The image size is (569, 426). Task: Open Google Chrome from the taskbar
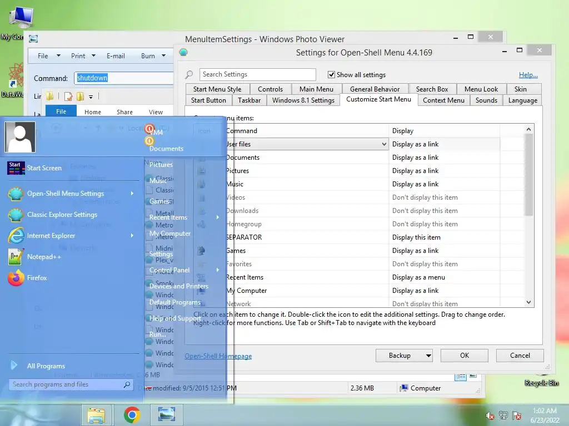132,415
